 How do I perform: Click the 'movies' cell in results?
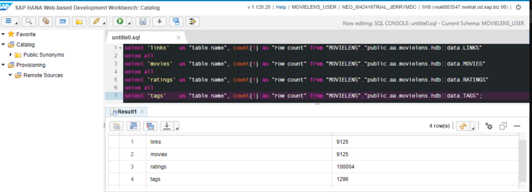click(x=239, y=154)
